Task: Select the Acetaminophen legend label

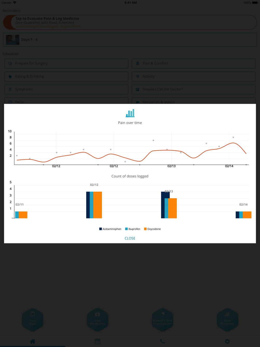Action: tap(112, 229)
